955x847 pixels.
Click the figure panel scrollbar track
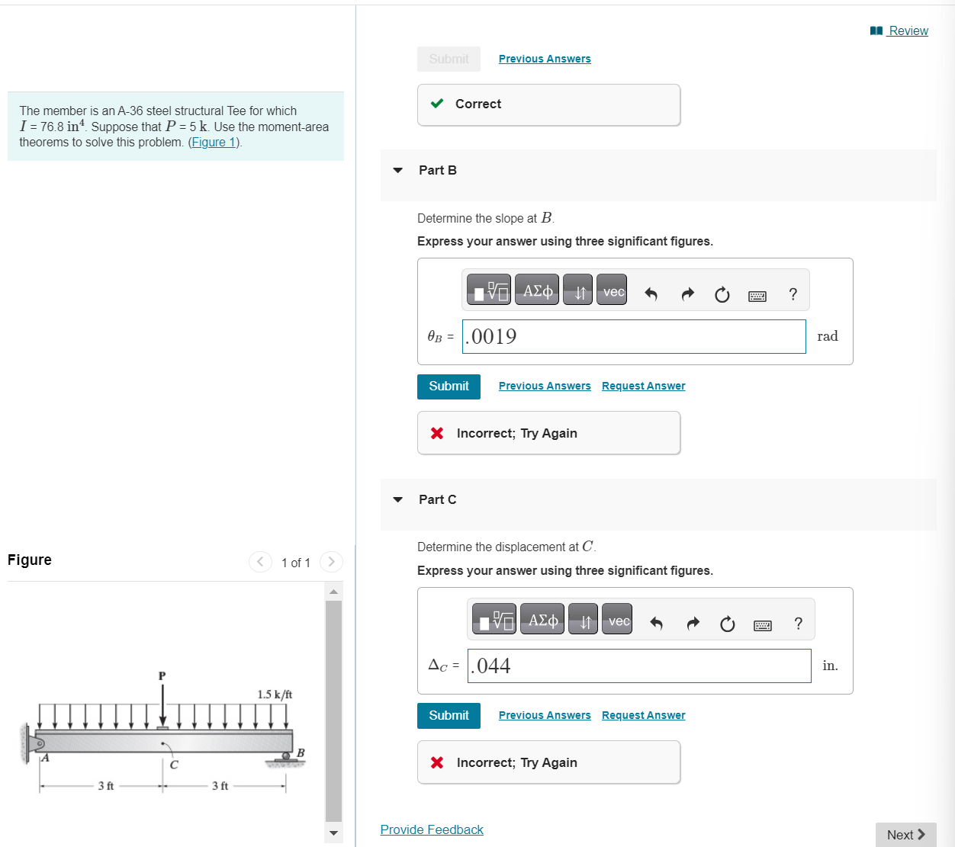333,711
